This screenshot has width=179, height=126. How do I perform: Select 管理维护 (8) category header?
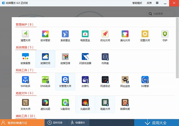tap(25, 25)
